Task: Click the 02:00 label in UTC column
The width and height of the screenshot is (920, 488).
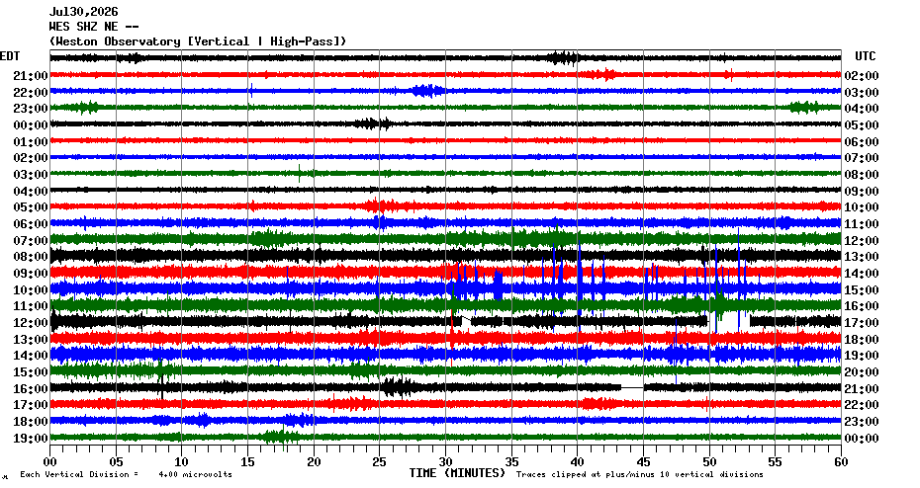Action: 862,76
